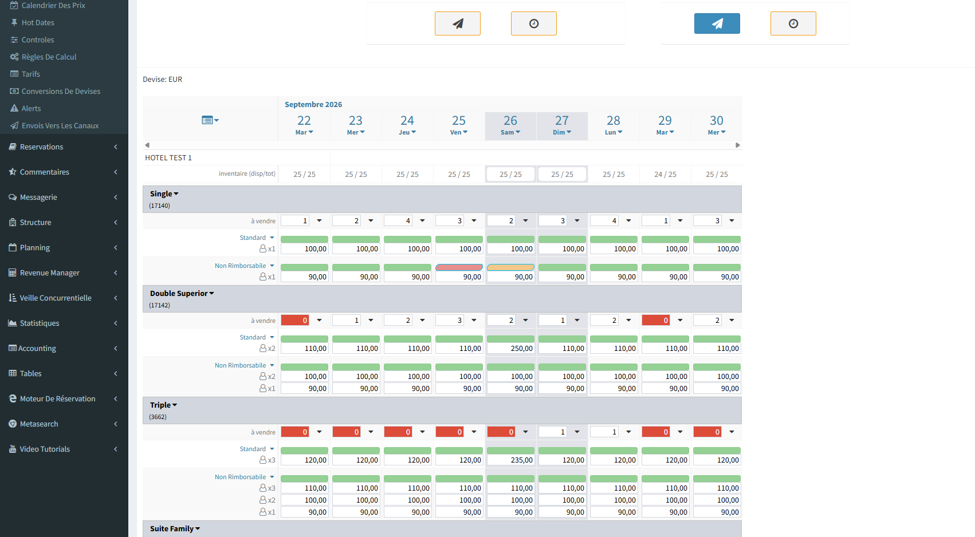Expand the Reservations menu
This screenshot has height=537, width=975.
click(64, 147)
